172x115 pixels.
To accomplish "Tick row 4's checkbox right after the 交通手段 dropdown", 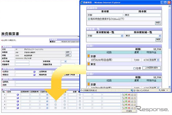I will 56,105.
